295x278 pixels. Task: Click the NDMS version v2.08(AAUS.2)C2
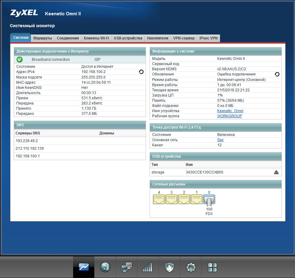coord(232,69)
